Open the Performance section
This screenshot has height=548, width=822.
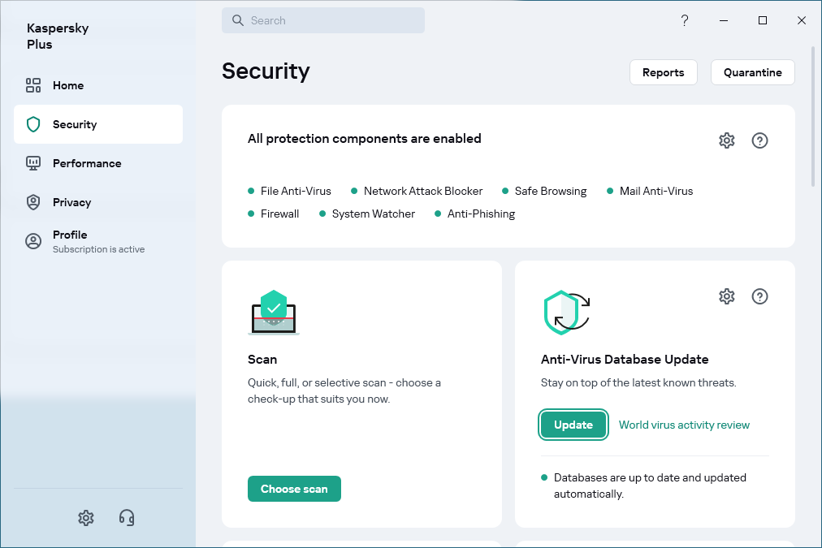pos(86,163)
